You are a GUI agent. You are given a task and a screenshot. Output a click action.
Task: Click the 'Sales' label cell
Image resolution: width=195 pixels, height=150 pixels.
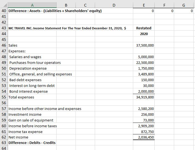click(13, 45)
